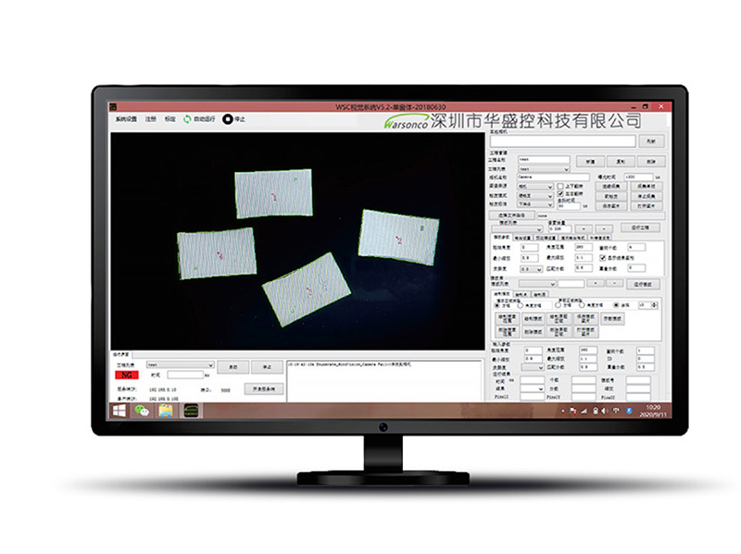Click the black stop icon in toolbar
The image size is (741, 554).
227,119
